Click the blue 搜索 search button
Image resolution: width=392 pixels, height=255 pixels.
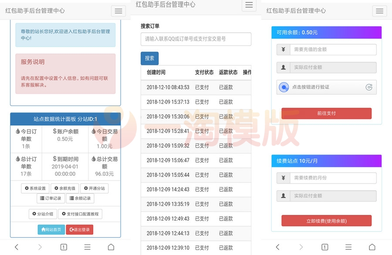(149, 58)
